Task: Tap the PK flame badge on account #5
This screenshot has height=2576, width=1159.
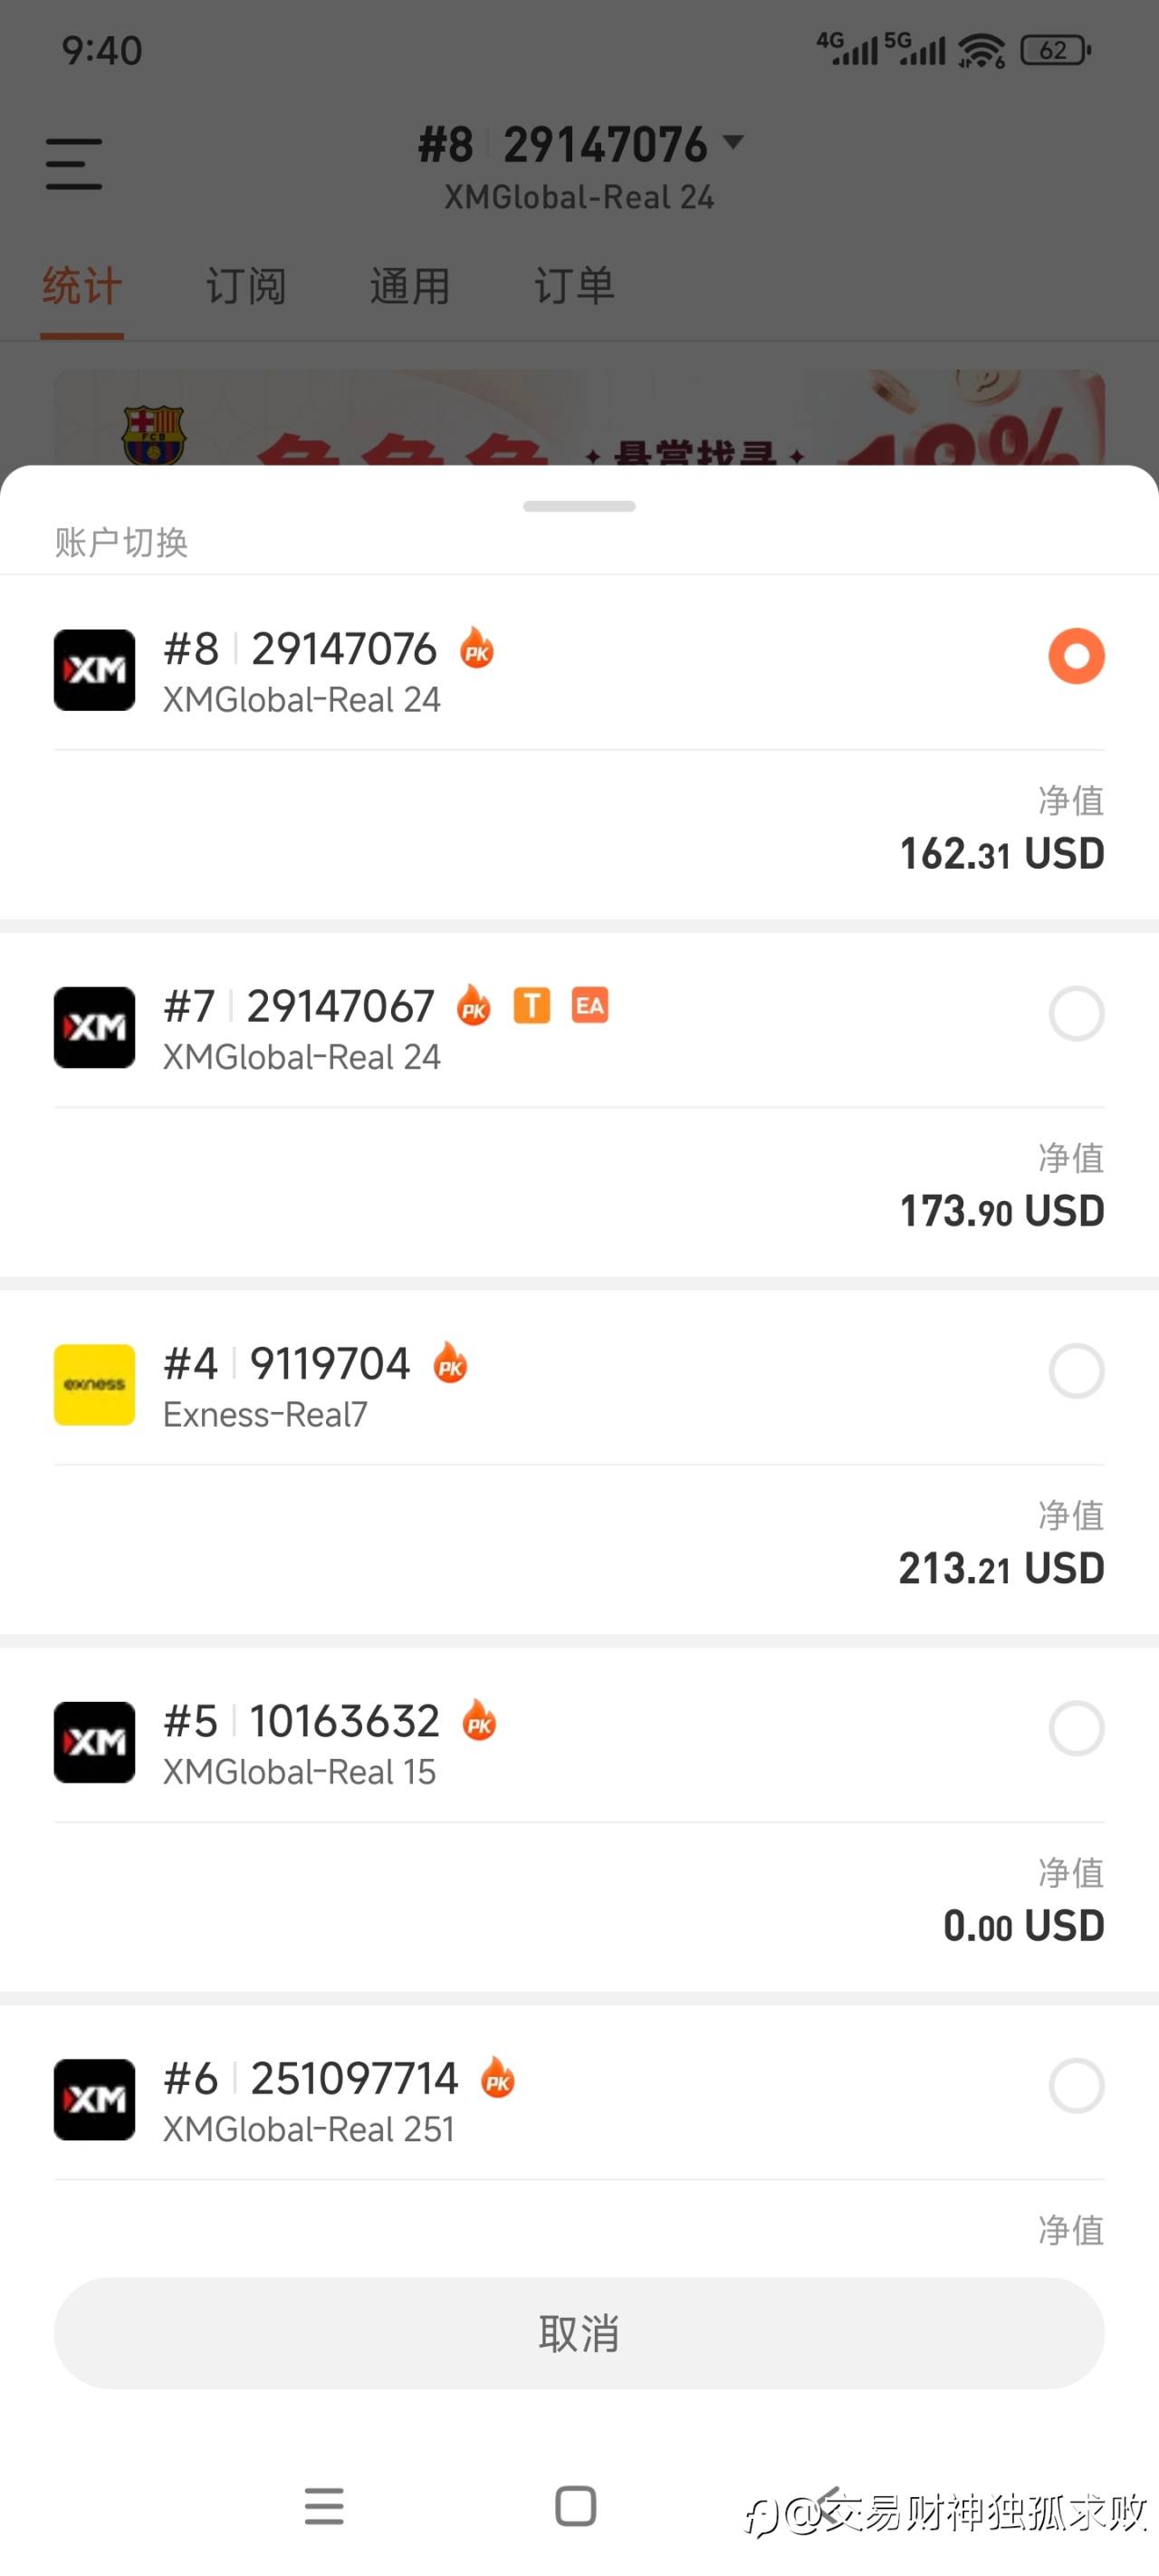Action: click(480, 1721)
